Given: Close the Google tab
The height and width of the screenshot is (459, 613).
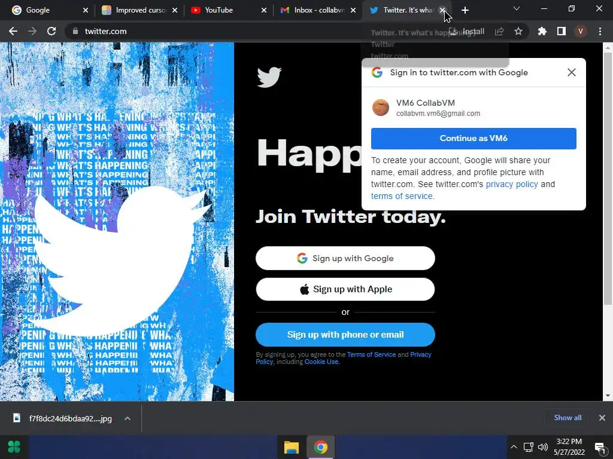Looking at the screenshot, I should [x=85, y=10].
